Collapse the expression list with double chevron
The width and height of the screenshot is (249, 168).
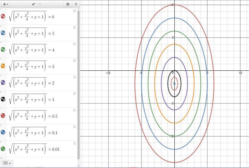[x=76, y=4]
